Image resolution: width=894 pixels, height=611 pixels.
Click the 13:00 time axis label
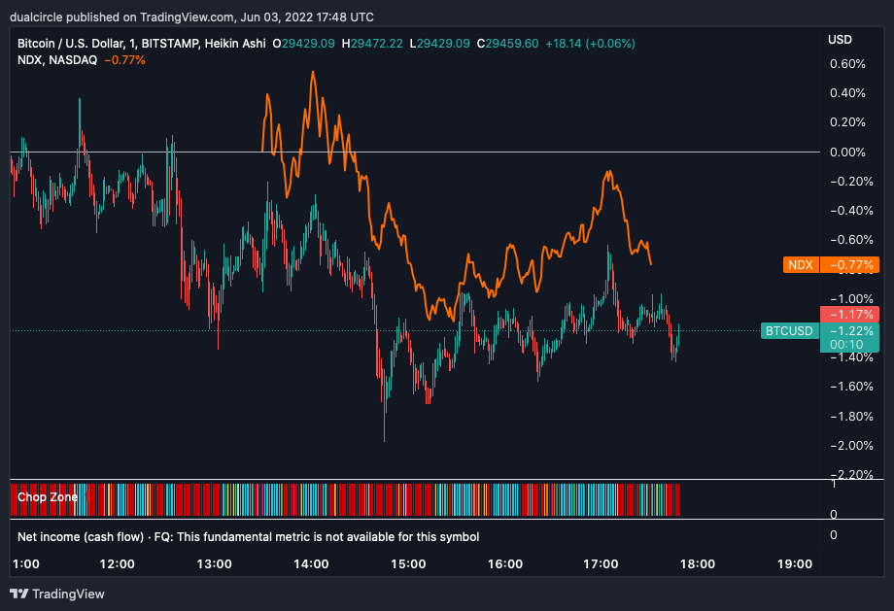[215, 564]
